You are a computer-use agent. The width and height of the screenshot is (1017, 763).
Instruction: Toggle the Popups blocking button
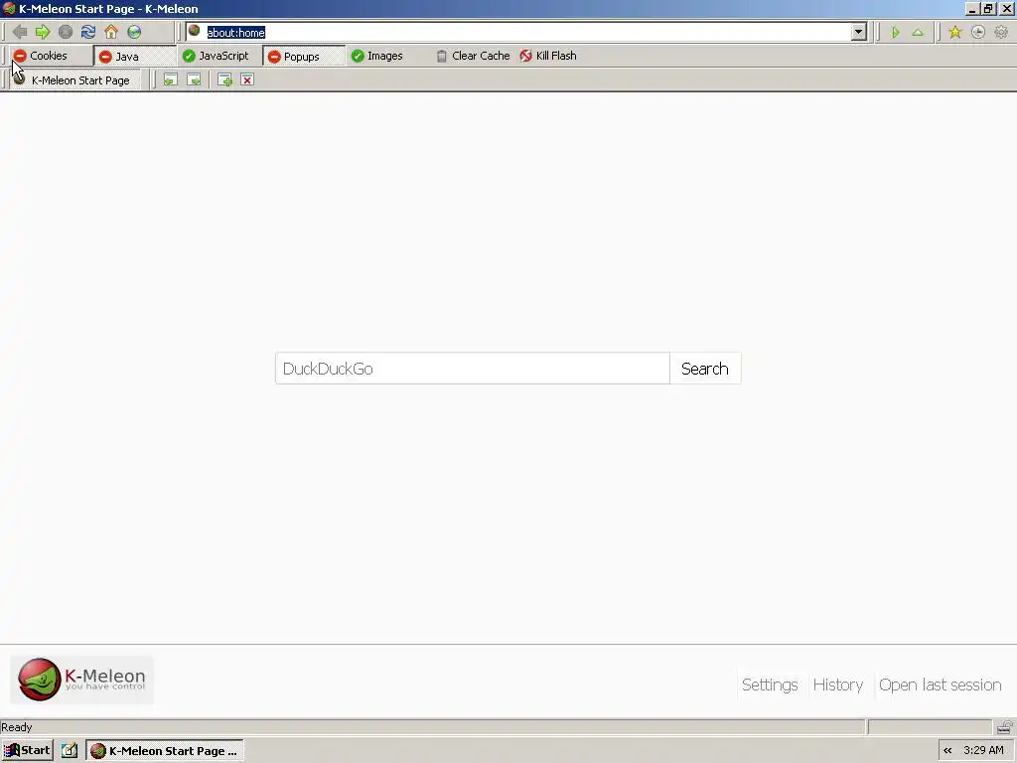click(x=303, y=57)
